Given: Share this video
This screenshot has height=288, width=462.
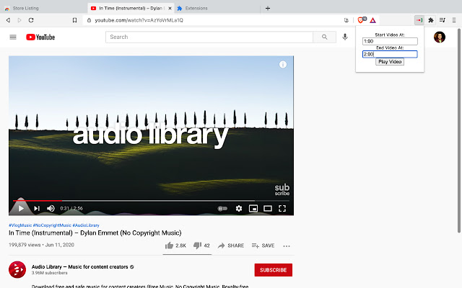Looking at the screenshot, I should [231, 246].
